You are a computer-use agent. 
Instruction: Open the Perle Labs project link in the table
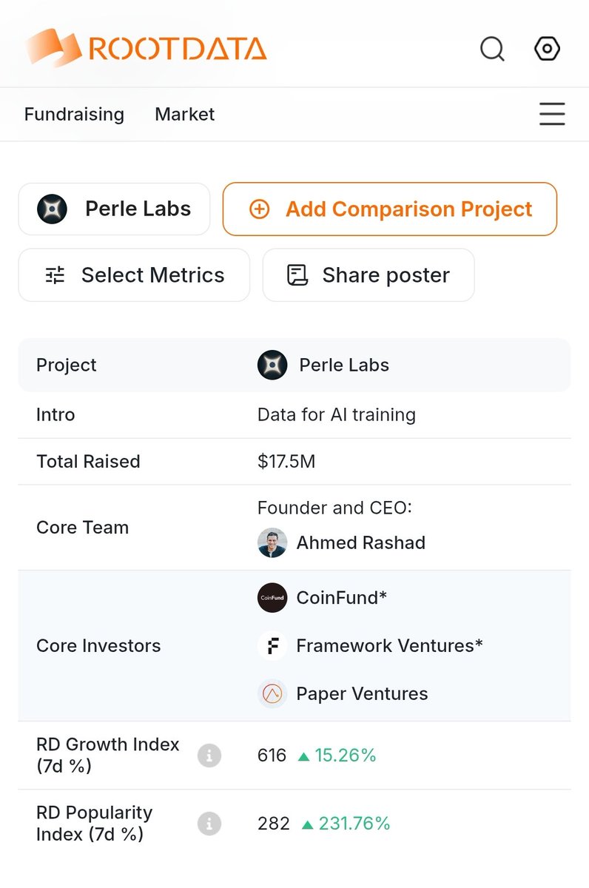tap(343, 365)
